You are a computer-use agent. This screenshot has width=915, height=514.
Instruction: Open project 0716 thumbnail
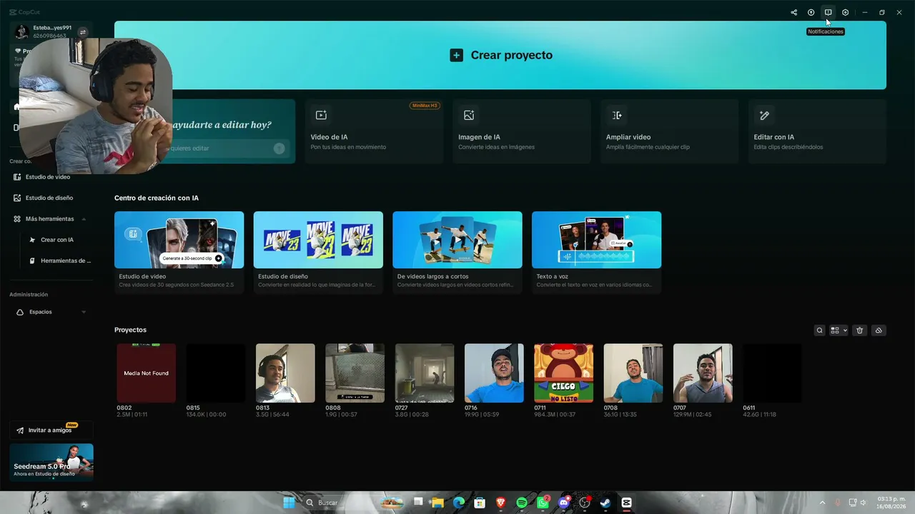494,373
